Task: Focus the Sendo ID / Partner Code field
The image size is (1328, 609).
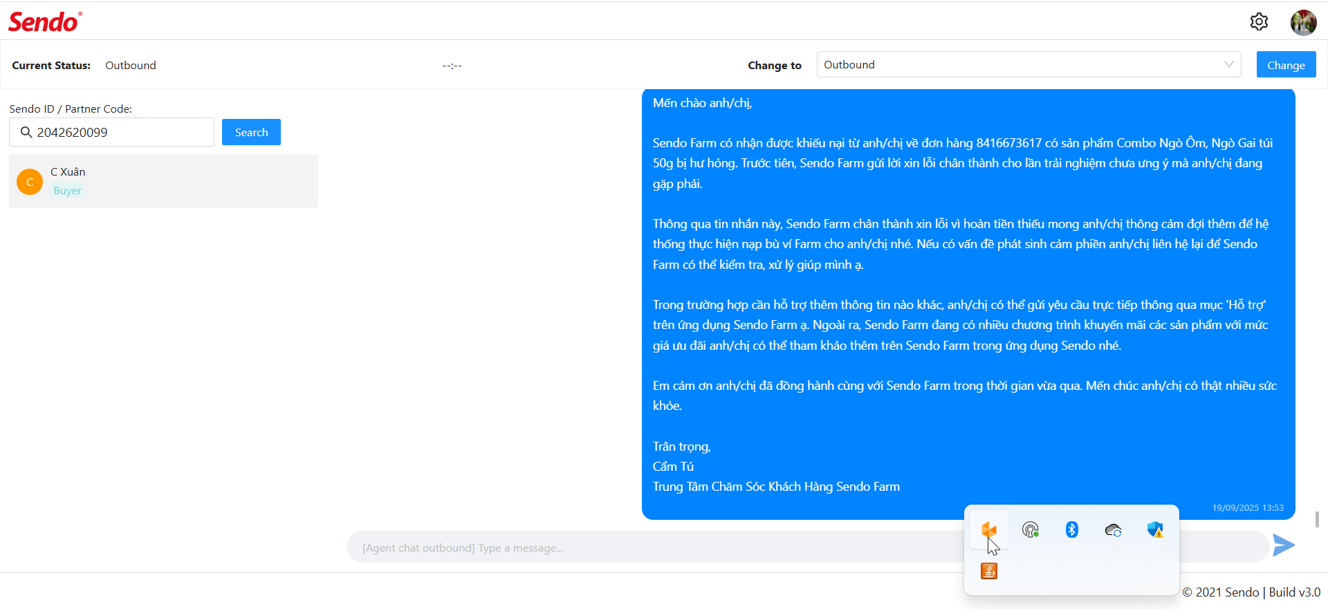Action: (111, 132)
